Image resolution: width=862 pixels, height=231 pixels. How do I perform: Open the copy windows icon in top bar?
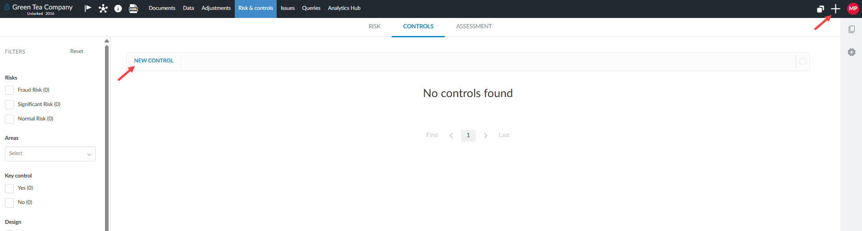click(821, 9)
